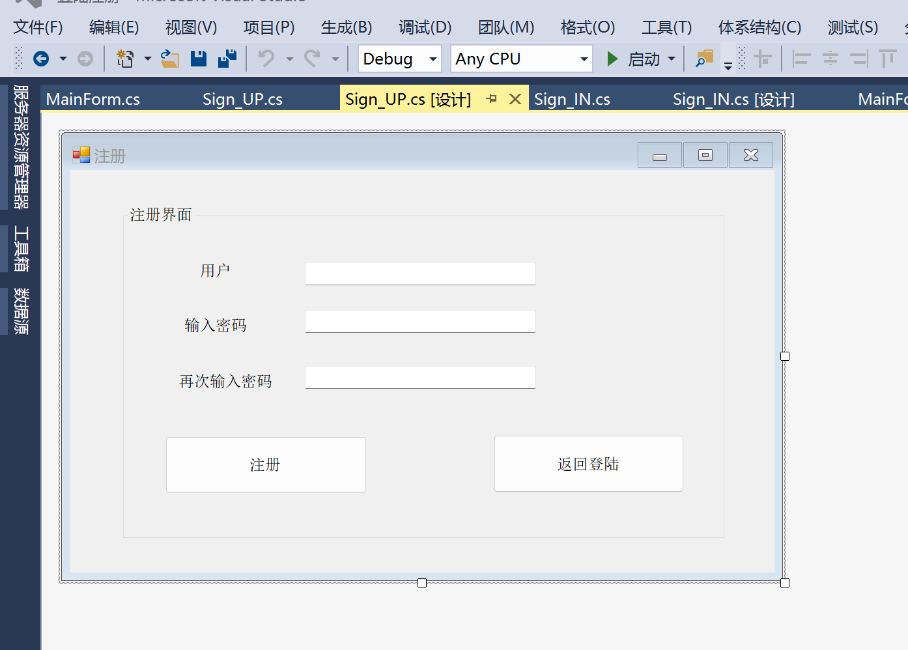This screenshot has width=908, height=650.
Task: Select the 输入密码 text box
Action: coord(420,321)
